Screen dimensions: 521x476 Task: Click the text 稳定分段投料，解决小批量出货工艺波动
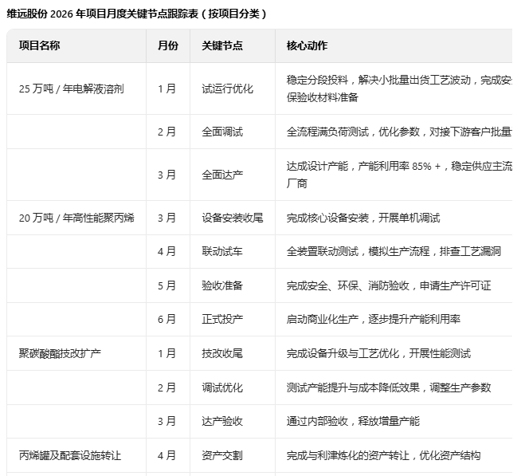pyautogui.click(x=378, y=81)
